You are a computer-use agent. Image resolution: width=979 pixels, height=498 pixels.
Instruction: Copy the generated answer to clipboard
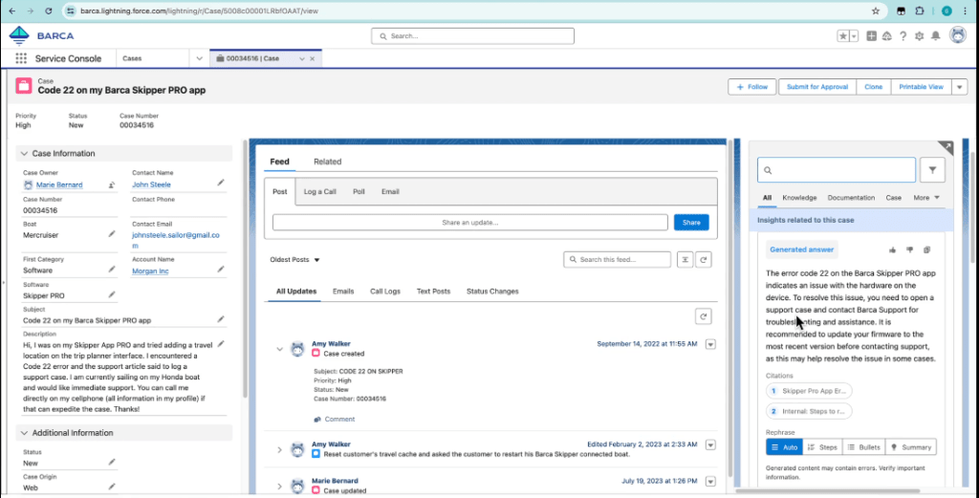926,249
